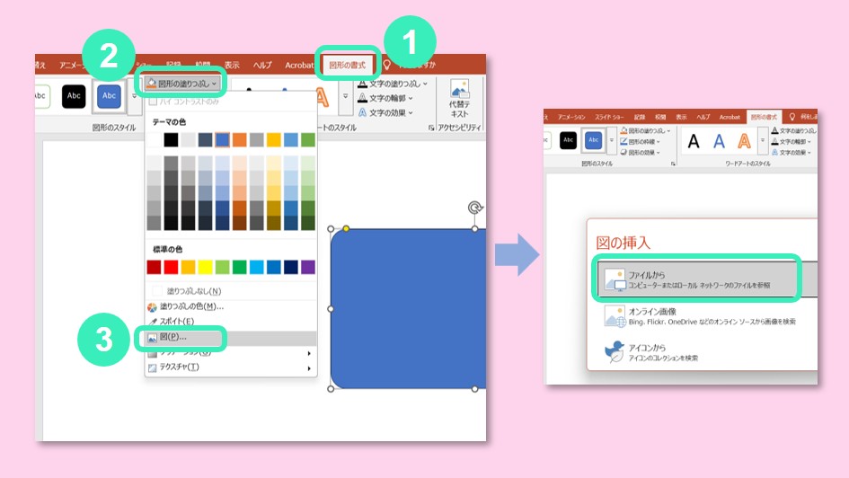This screenshot has width=849, height=478.
Task: Pick selected blue theme swatch in top row
Action: click(x=222, y=139)
